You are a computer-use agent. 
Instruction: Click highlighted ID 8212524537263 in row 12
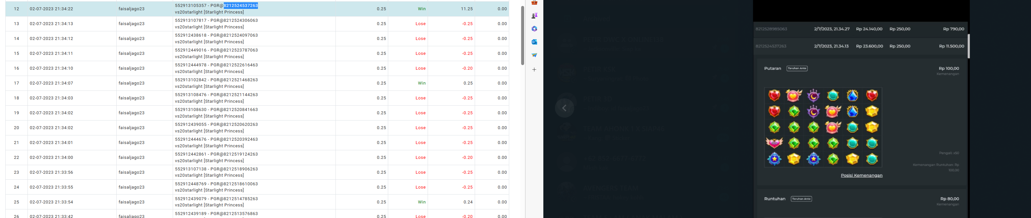241,6
